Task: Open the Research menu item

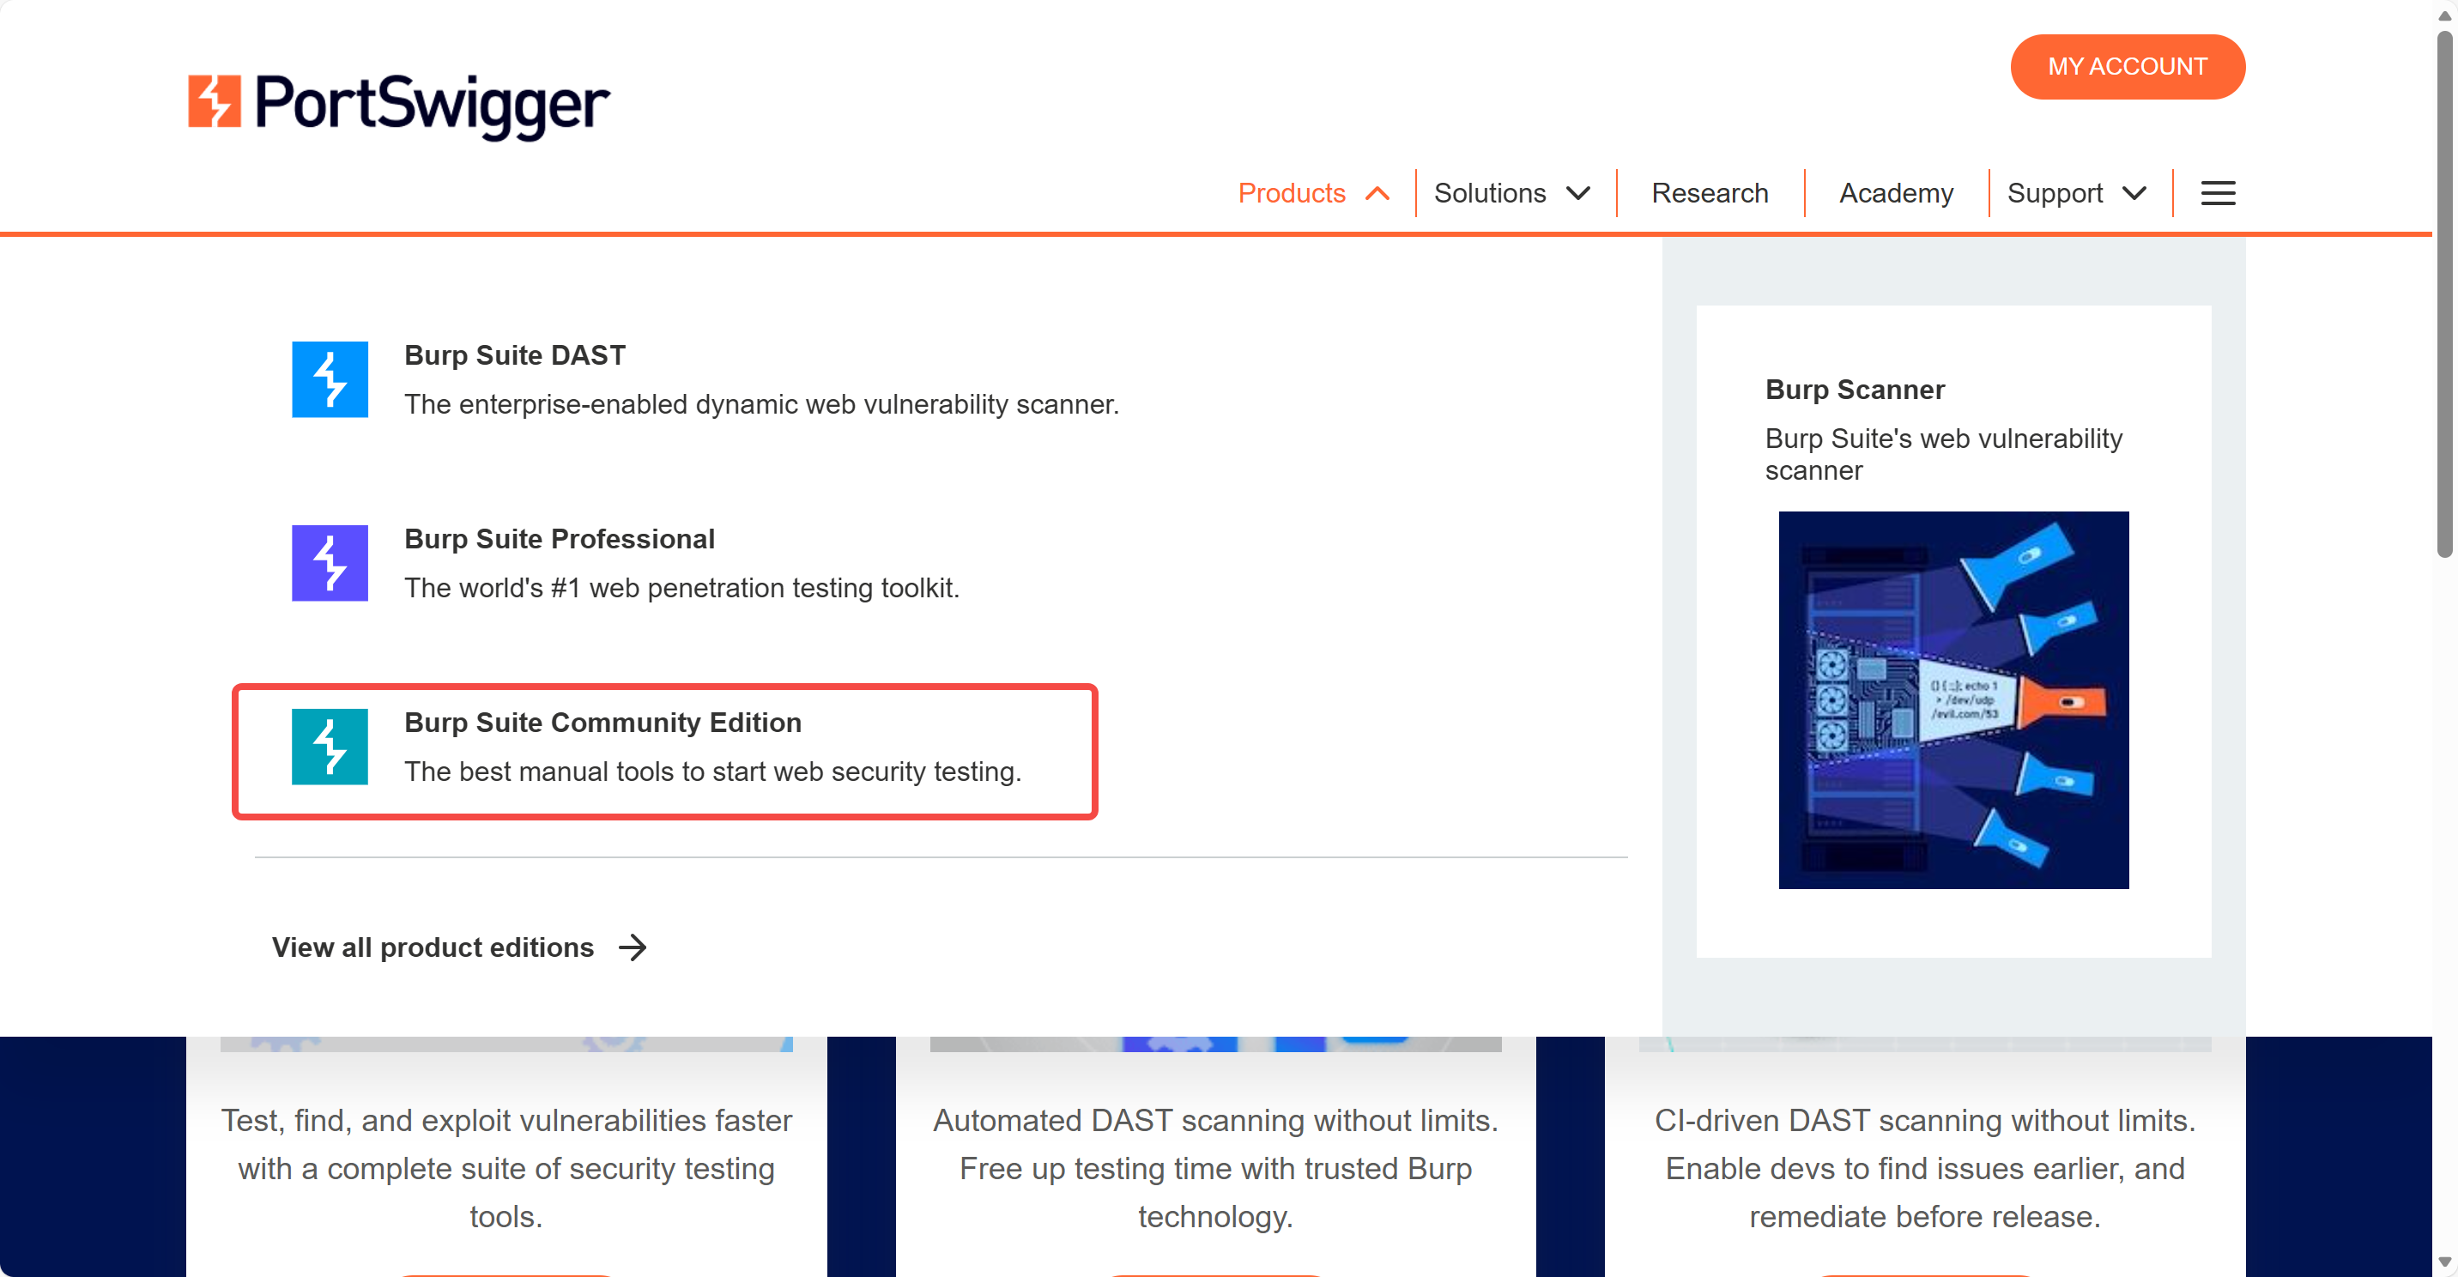Action: 1709,193
